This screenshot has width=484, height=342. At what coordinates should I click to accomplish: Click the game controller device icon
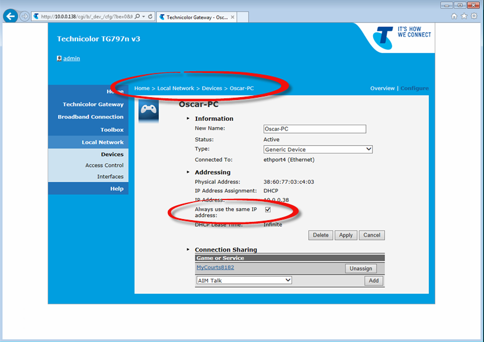point(148,110)
